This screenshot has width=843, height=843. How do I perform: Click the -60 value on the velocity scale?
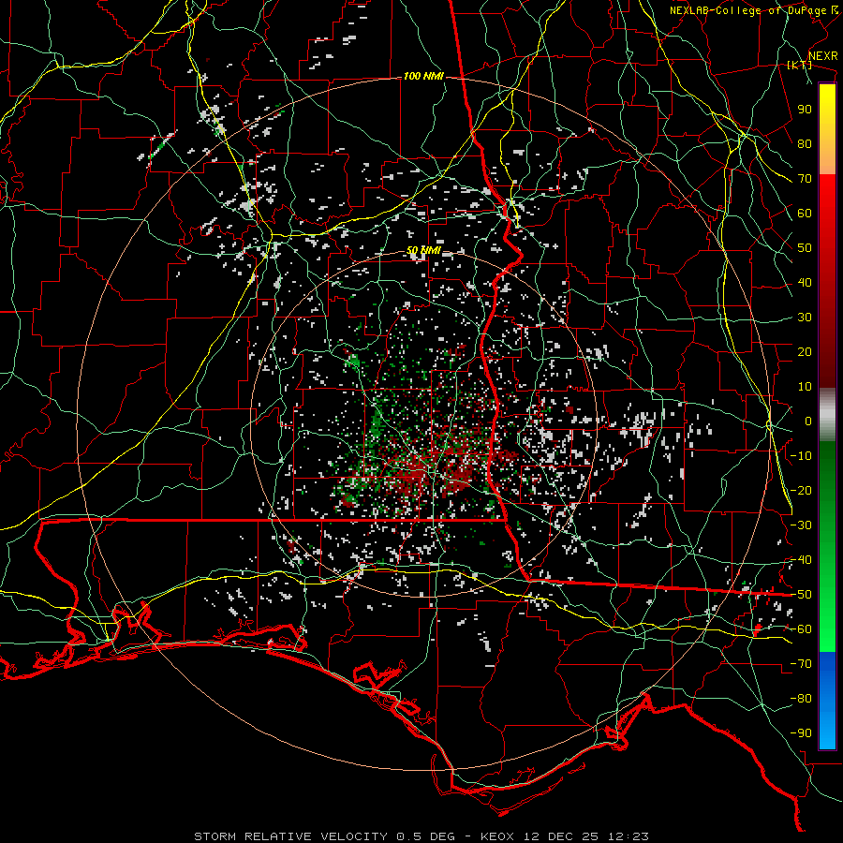[801, 629]
